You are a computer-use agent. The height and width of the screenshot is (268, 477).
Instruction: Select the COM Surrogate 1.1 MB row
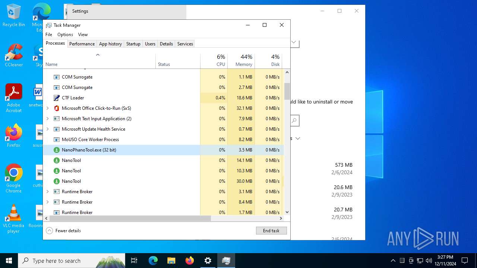tap(164, 77)
